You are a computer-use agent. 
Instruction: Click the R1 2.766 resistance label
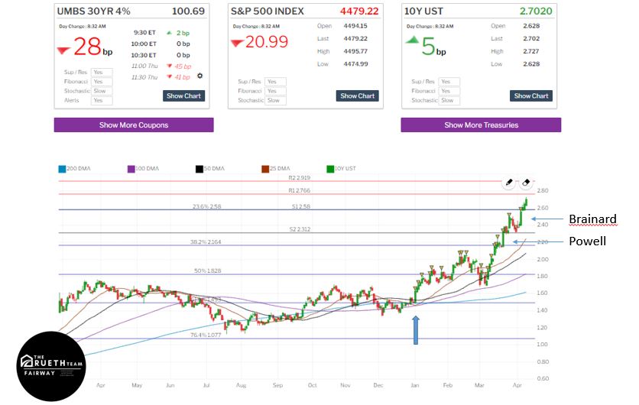coord(299,190)
